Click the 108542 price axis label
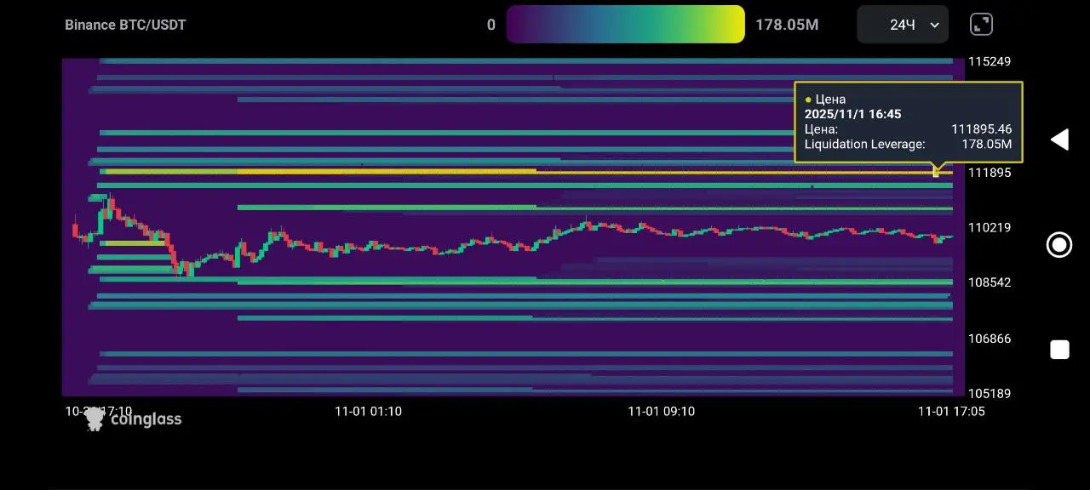 click(990, 282)
